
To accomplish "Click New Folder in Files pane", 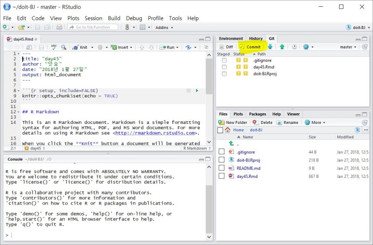I will [x=233, y=122].
